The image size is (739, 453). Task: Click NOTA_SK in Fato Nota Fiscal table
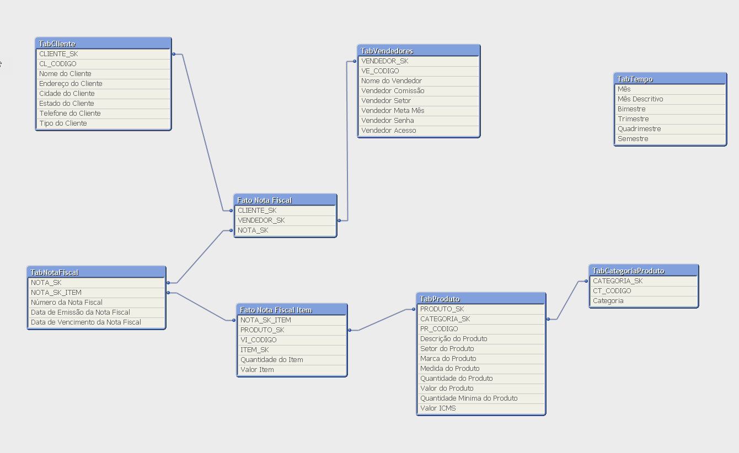pos(285,230)
